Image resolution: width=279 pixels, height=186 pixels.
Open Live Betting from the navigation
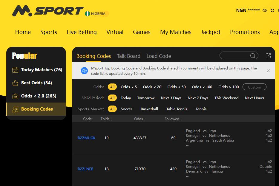(x=82, y=32)
